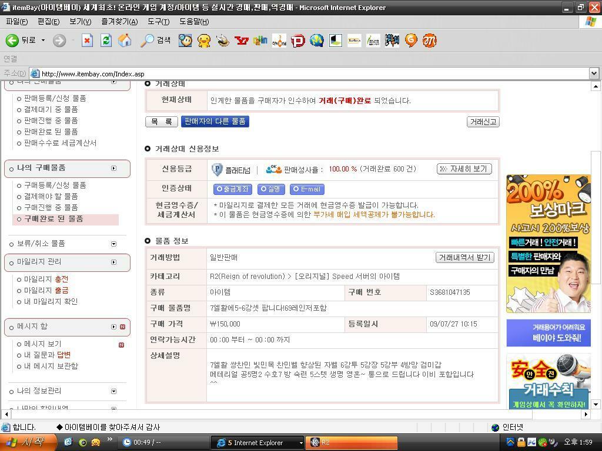
Task: Expand the 나의 정보관리 section
Action: point(113,391)
